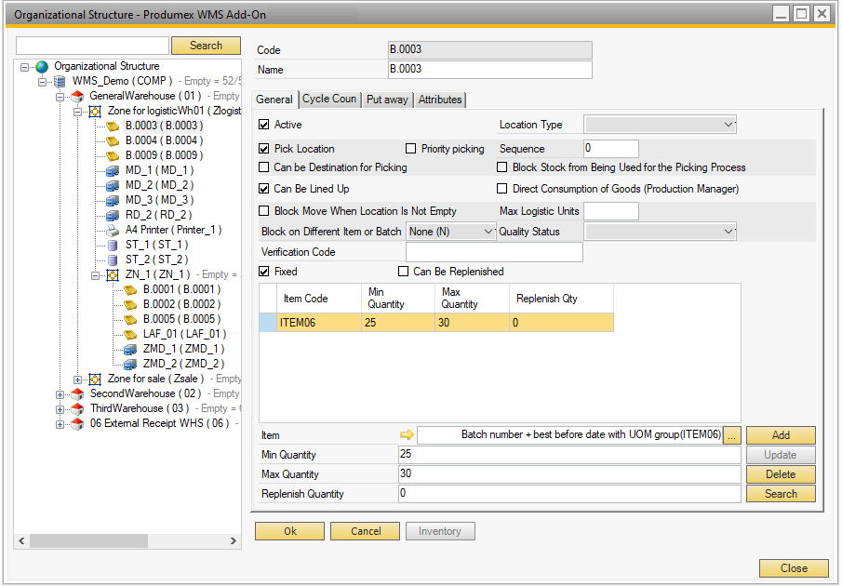Image resolution: width=842 pixels, height=586 pixels.
Task: Switch to the Put away tab
Action: [386, 100]
